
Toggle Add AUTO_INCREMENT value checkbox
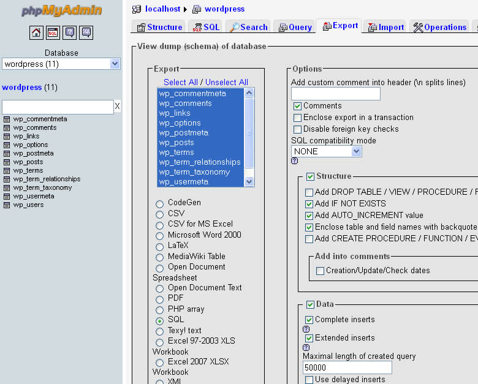click(x=309, y=216)
